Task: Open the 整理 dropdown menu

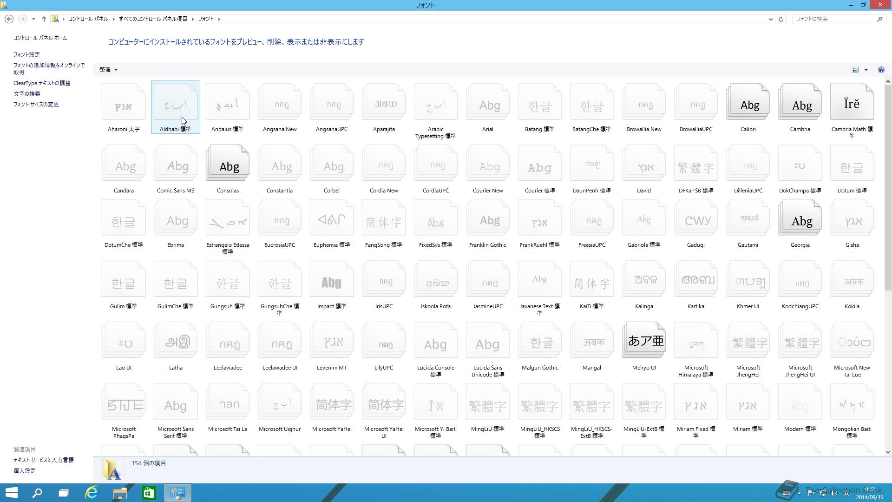Action: (x=108, y=70)
